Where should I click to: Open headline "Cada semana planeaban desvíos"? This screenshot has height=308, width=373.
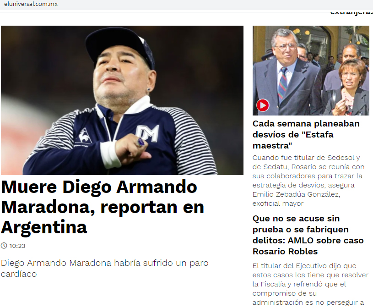pyautogui.click(x=306, y=135)
